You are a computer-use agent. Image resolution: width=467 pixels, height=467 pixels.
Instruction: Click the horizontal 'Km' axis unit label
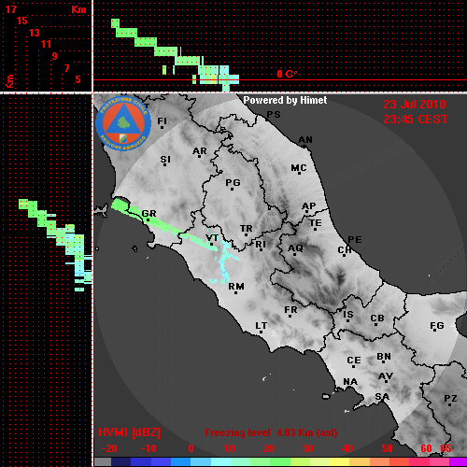(78, 9)
